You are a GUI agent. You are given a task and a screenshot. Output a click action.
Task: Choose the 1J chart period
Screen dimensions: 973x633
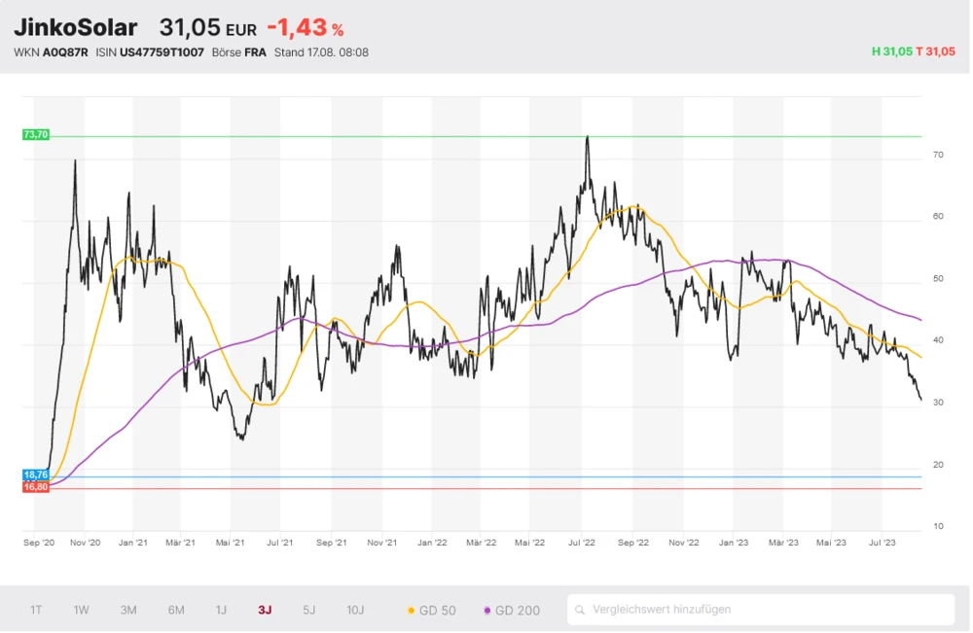click(221, 611)
